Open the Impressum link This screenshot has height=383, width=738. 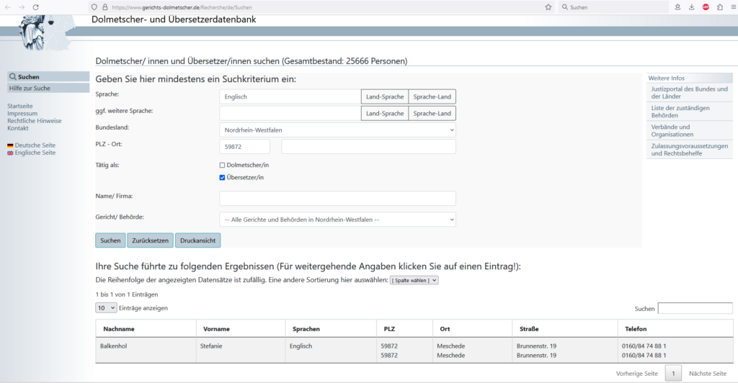[22, 114]
